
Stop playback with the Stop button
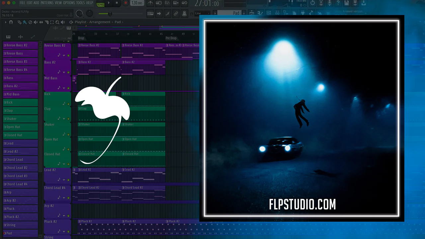tap(117, 3)
